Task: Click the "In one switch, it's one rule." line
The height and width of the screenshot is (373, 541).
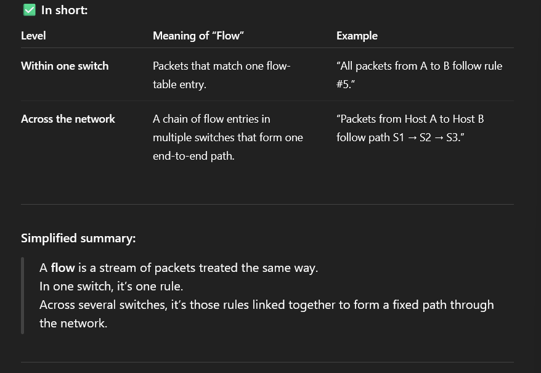Action: click(x=112, y=287)
